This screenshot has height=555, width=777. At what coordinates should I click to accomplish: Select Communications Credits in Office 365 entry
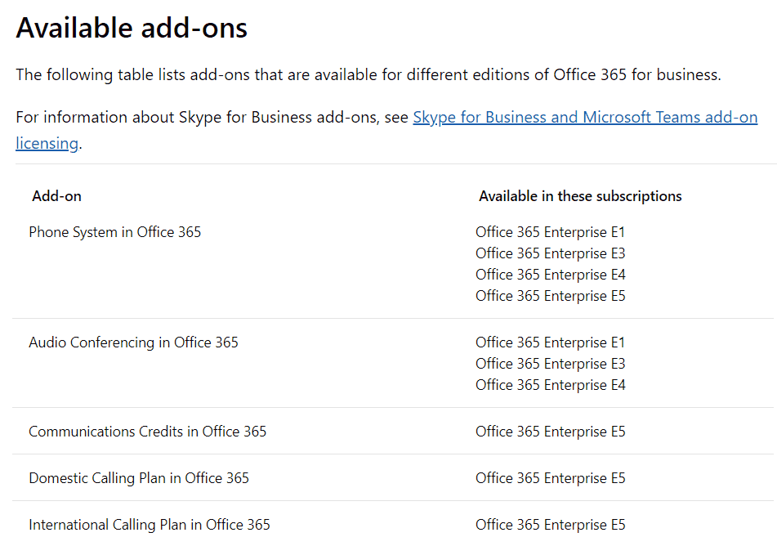point(147,432)
